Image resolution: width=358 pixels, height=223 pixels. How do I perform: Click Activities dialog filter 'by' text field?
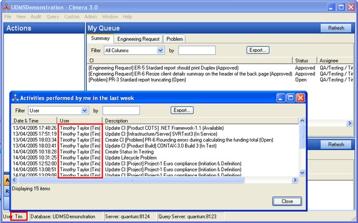[121, 111]
